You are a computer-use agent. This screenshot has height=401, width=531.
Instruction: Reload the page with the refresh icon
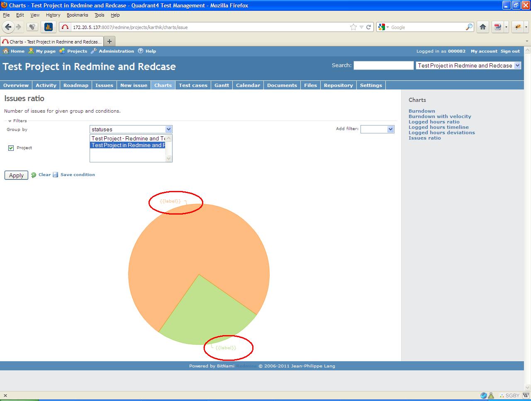point(368,27)
